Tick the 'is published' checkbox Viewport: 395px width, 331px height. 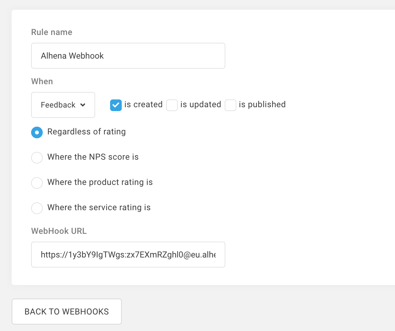[231, 105]
